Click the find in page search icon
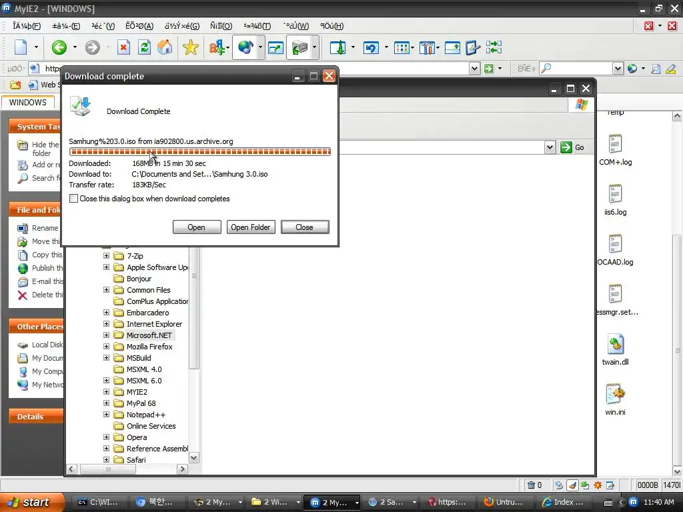Screen dimensions: 683x512 pyautogui.click(x=656, y=69)
